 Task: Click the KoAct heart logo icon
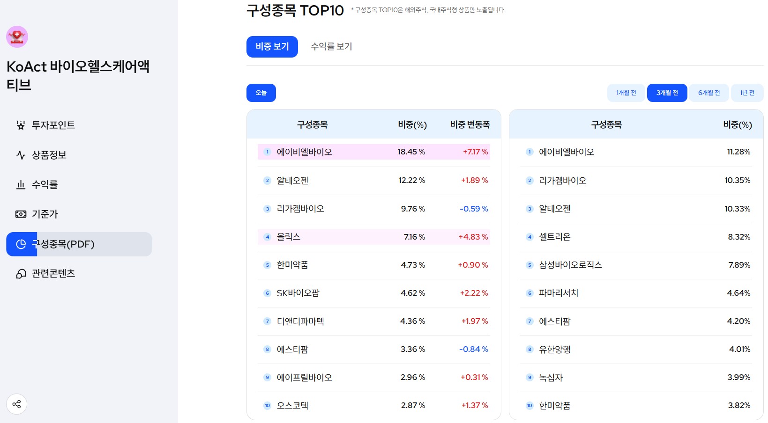17,36
